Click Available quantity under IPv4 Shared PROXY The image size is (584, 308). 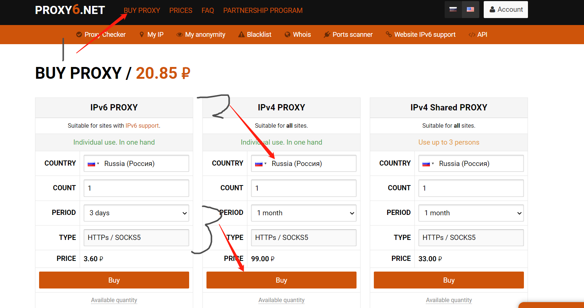coord(449,300)
